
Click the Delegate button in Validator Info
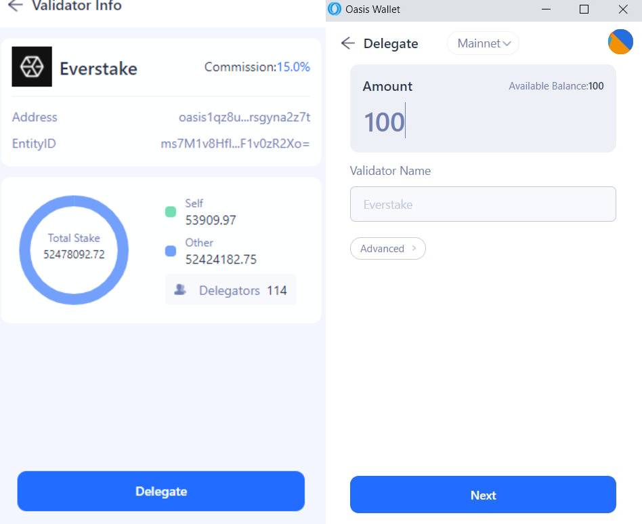(161, 491)
